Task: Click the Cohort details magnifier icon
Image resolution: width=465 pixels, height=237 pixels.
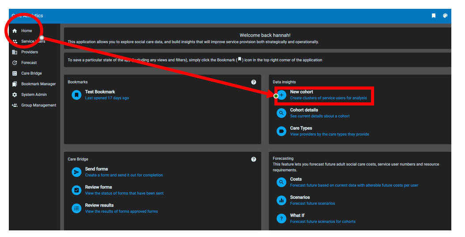Action: pos(281,113)
